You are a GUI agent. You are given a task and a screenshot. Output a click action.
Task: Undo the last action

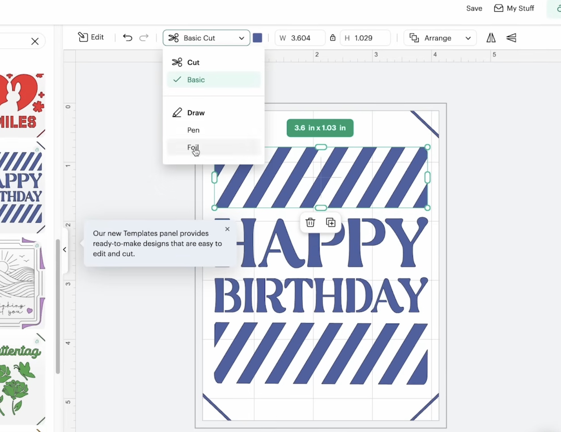click(x=127, y=38)
